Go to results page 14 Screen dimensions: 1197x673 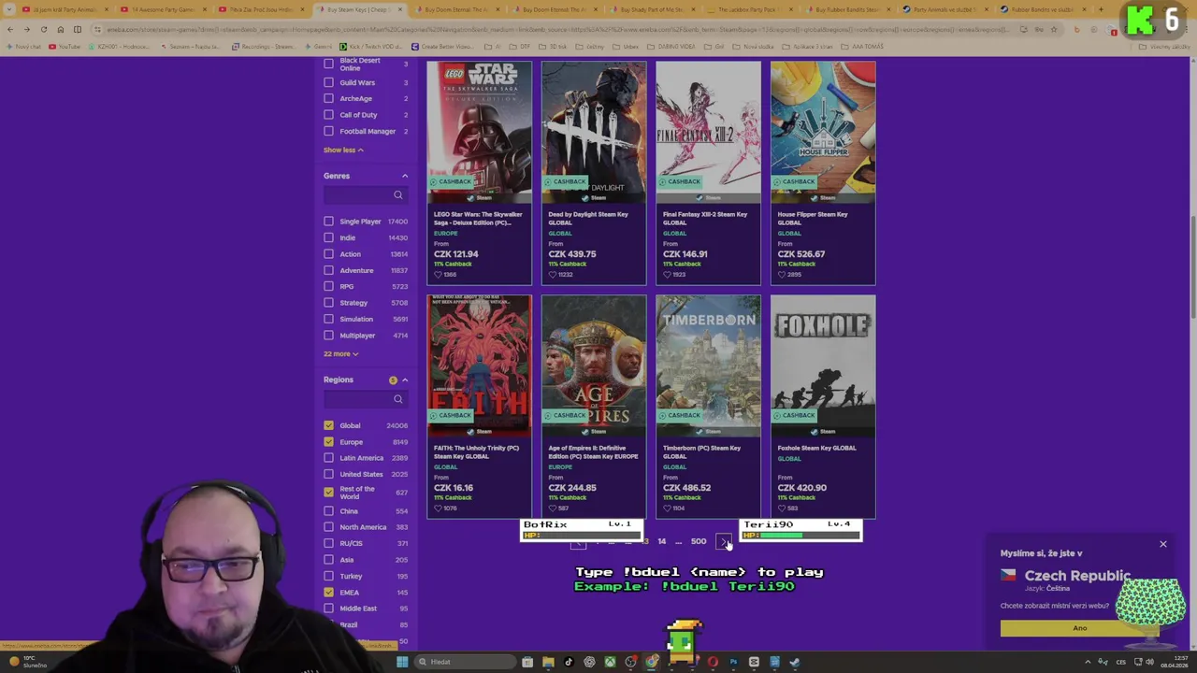pos(661,541)
